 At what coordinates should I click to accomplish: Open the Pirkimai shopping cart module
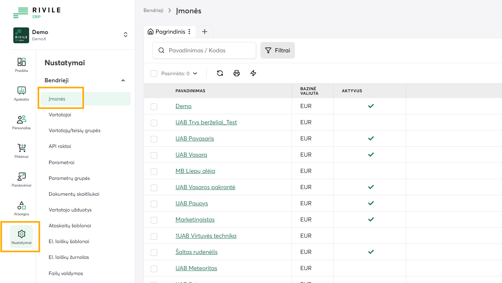tap(22, 150)
